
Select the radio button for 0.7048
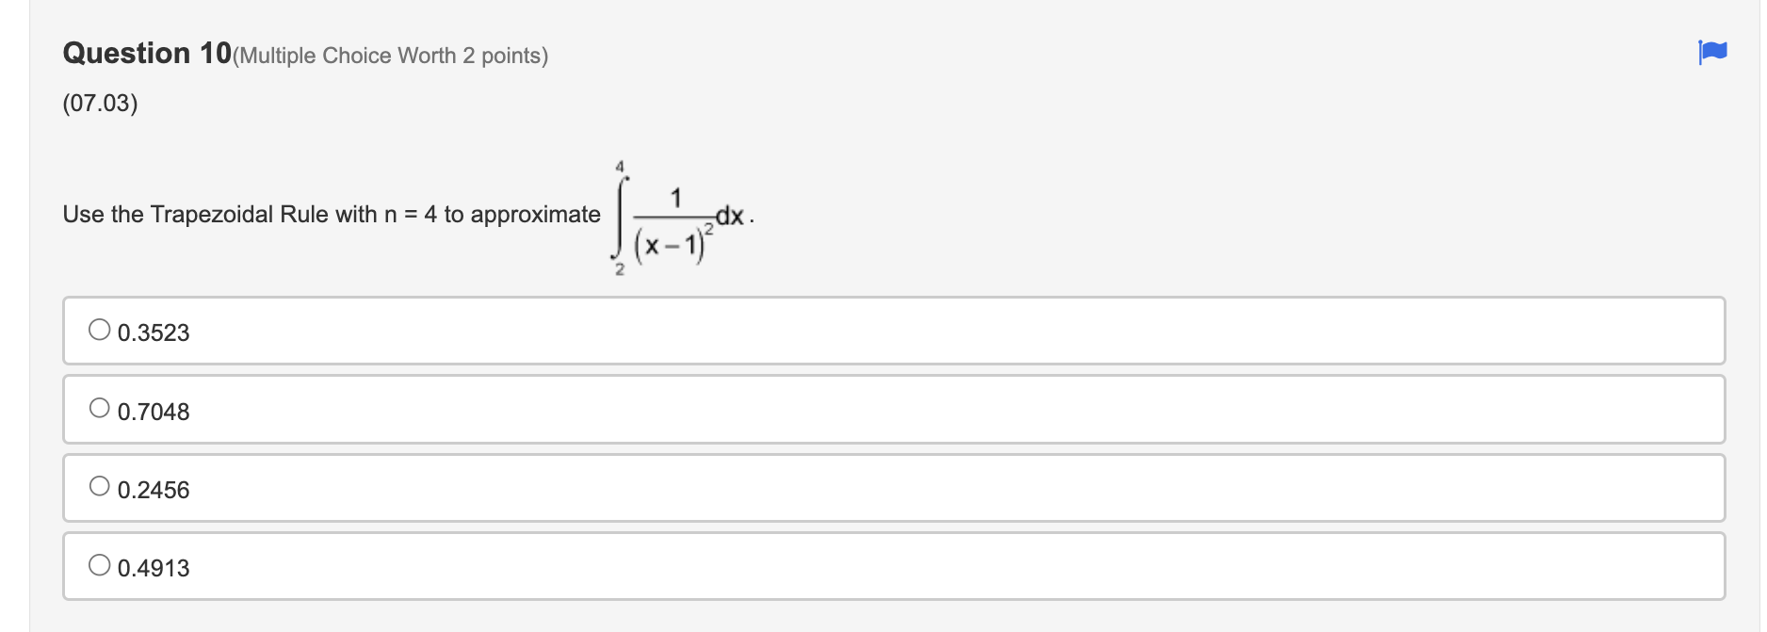click(x=99, y=407)
